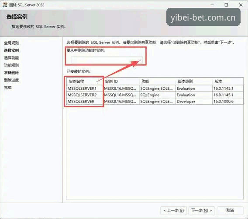This screenshot has height=219, width=248.
Task: Close the SQL Server 2022 setup window
Action: [241, 5]
